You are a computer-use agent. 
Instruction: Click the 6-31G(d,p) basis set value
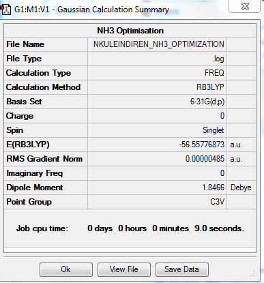pos(207,102)
